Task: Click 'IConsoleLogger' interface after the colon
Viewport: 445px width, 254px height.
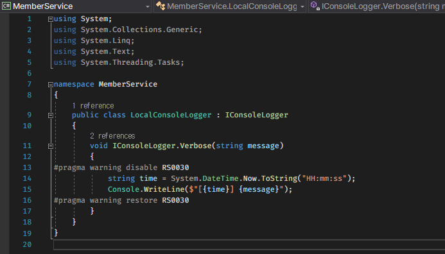Action: [x=257, y=115]
